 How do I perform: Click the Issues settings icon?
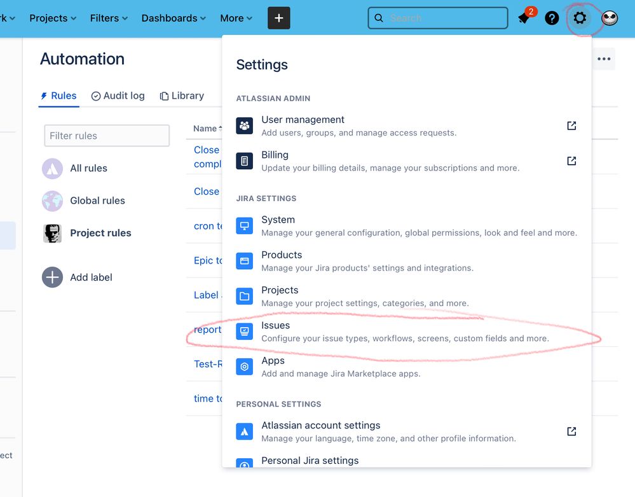[x=245, y=332]
